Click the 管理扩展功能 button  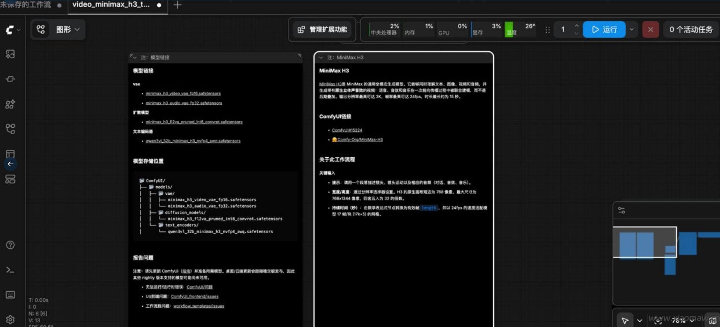[x=322, y=29]
